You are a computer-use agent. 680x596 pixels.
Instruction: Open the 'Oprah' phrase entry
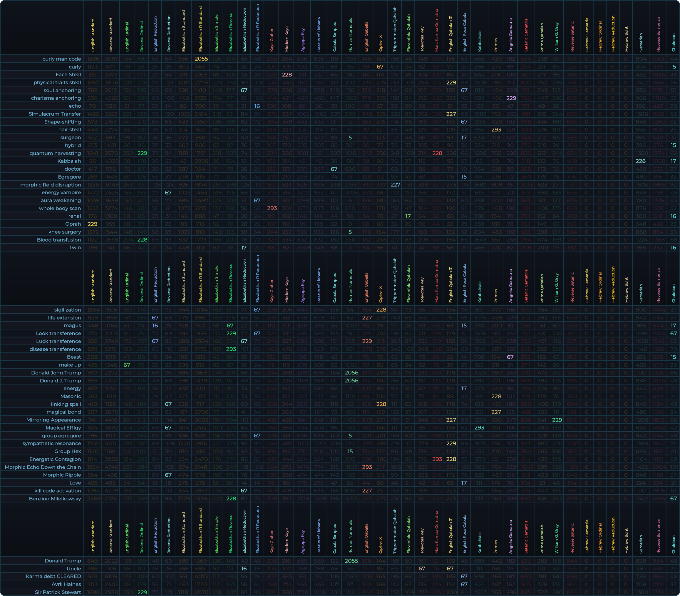pos(73,224)
